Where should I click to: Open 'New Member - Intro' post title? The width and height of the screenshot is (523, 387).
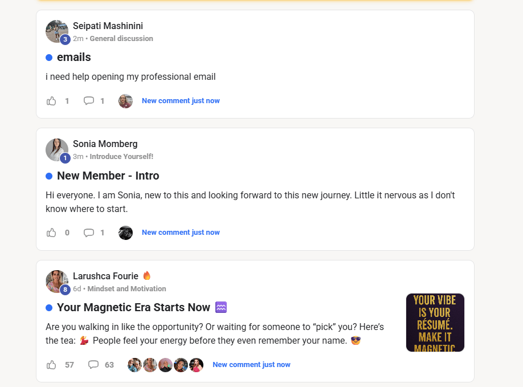[108, 176]
